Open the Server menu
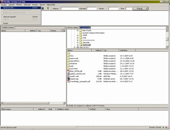Viewport: 170px width, 130px height. coord(42,5)
